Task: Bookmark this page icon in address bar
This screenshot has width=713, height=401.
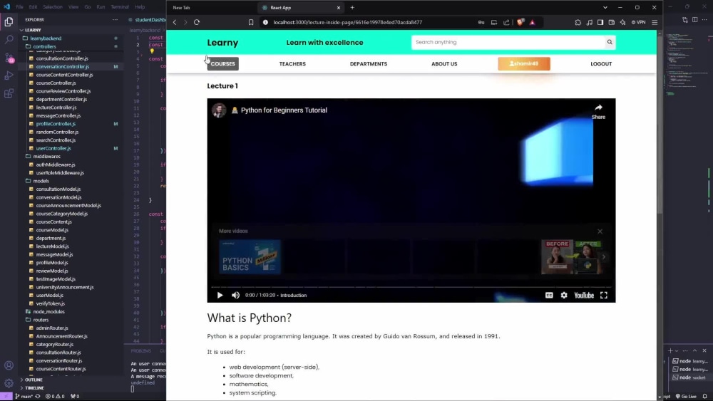Action: pyautogui.click(x=250, y=22)
